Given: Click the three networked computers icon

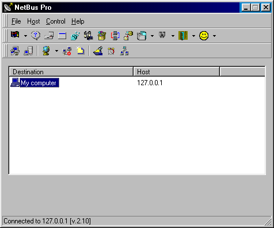Looking at the screenshot, I should tap(124, 51).
